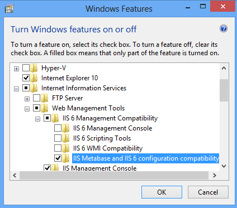Image resolution: width=237 pixels, height=208 pixels.
Task: Maximize the Windows Features dialog
Action: [203, 7]
